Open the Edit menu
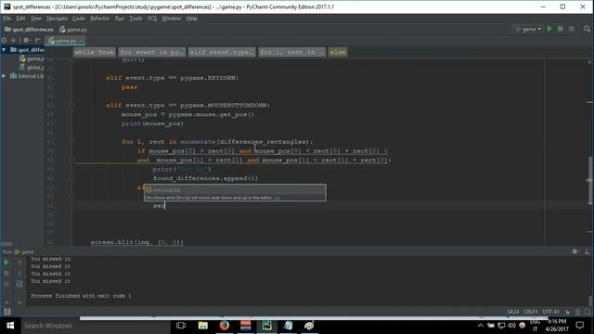Image resolution: width=594 pixels, height=334 pixels. tap(20, 19)
